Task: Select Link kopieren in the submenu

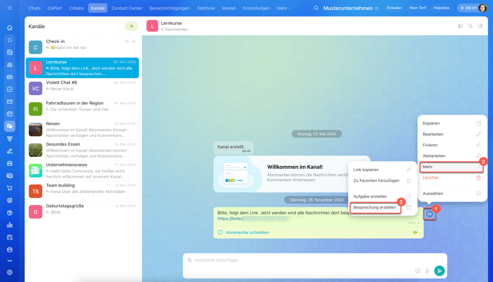Action: [382, 170]
